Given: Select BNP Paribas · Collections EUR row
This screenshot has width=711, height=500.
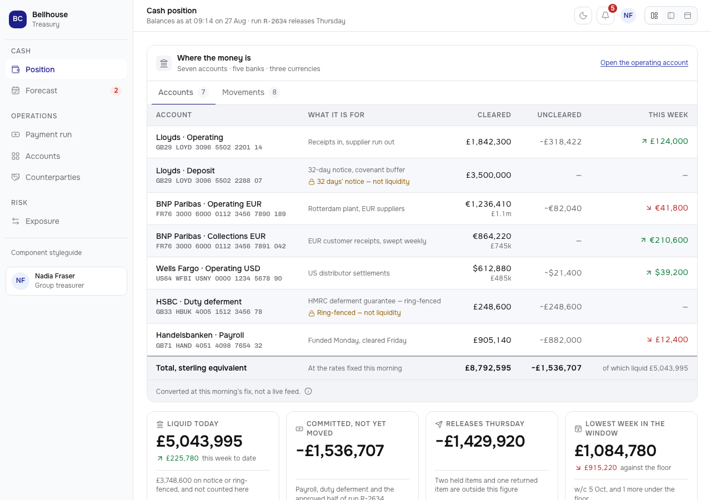Looking at the screenshot, I should tap(422, 241).
